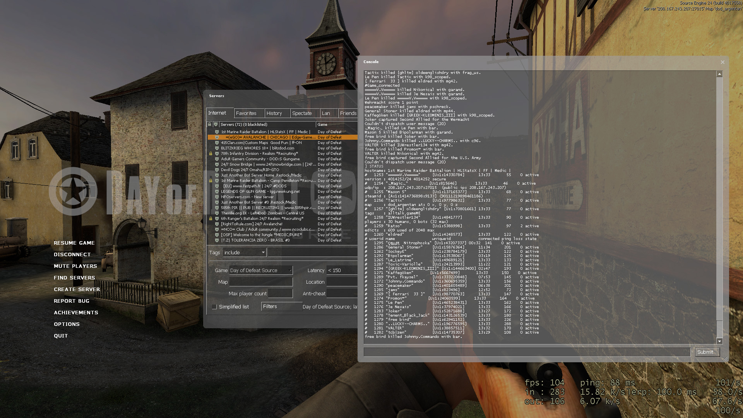The height and width of the screenshot is (418, 743).
Task: Toggle the Simplified list checkbox
Action: (x=214, y=307)
